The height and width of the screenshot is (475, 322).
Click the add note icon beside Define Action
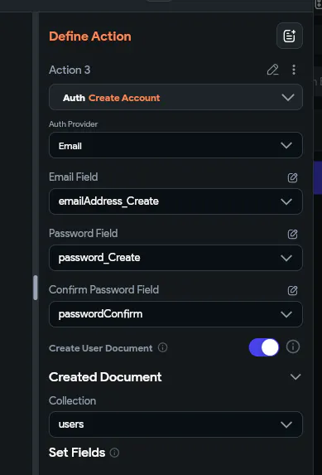pyautogui.click(x=290, y=36)
